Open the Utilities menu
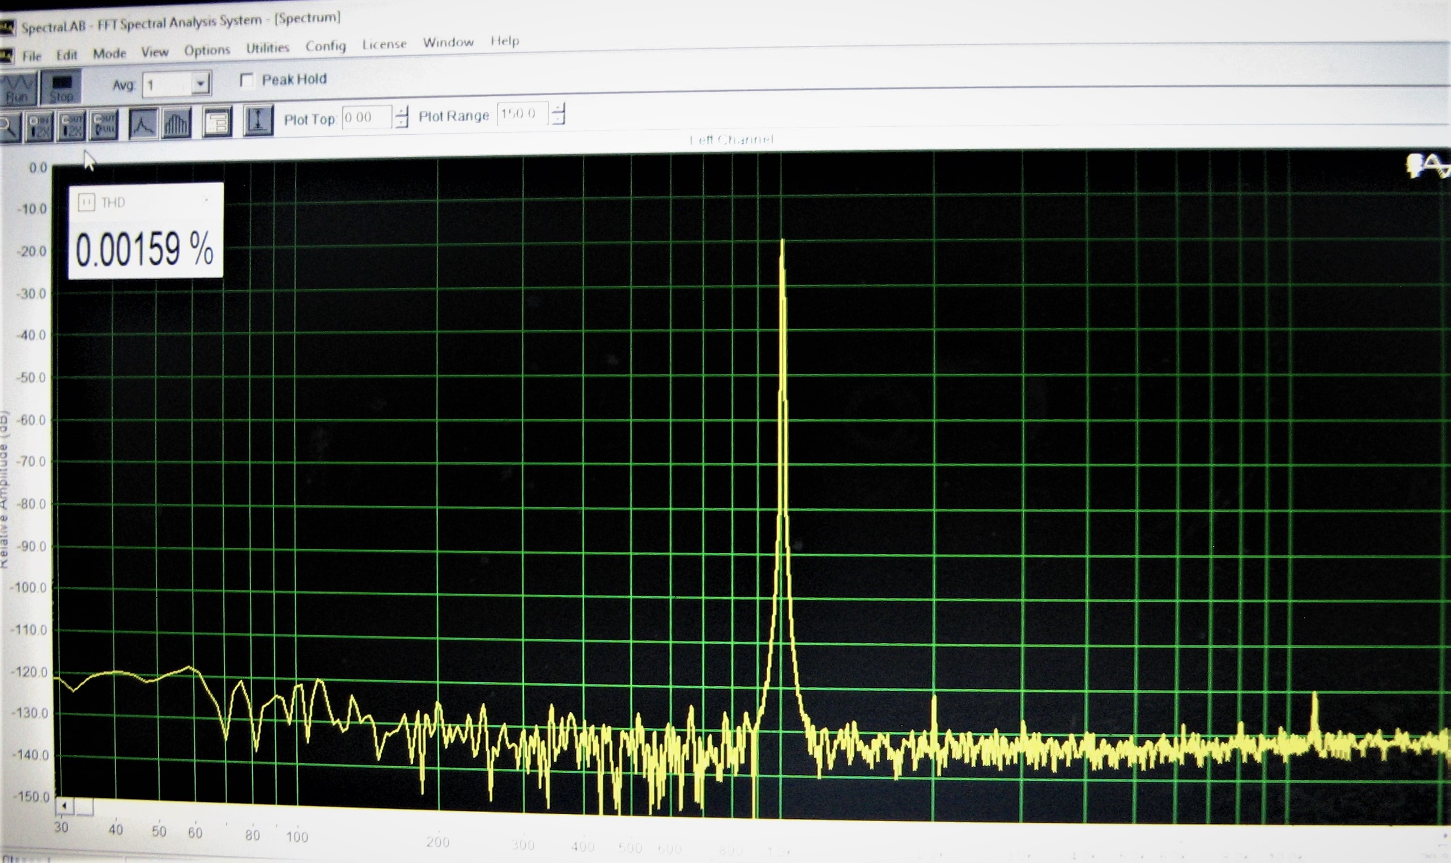Viewport: 1451px width, 863px height. (267, 48)
